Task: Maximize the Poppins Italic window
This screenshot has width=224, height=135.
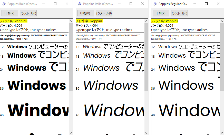Action: tap(131, 4)
